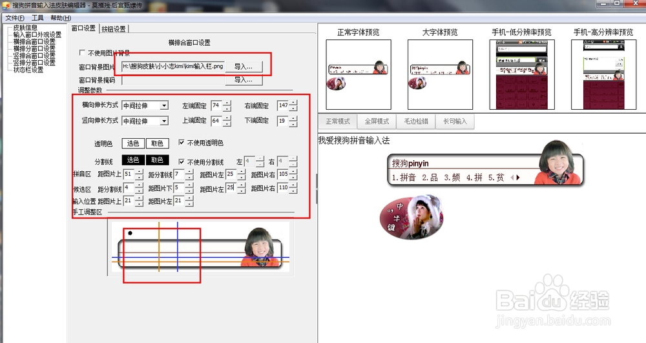The image size is (646, 343).
Task: Switch to the 窗口设置 tab
Action: (x=83, y=28)
